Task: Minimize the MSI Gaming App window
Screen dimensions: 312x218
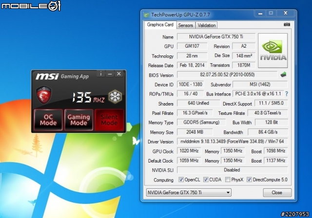Action: click(110, 74)
